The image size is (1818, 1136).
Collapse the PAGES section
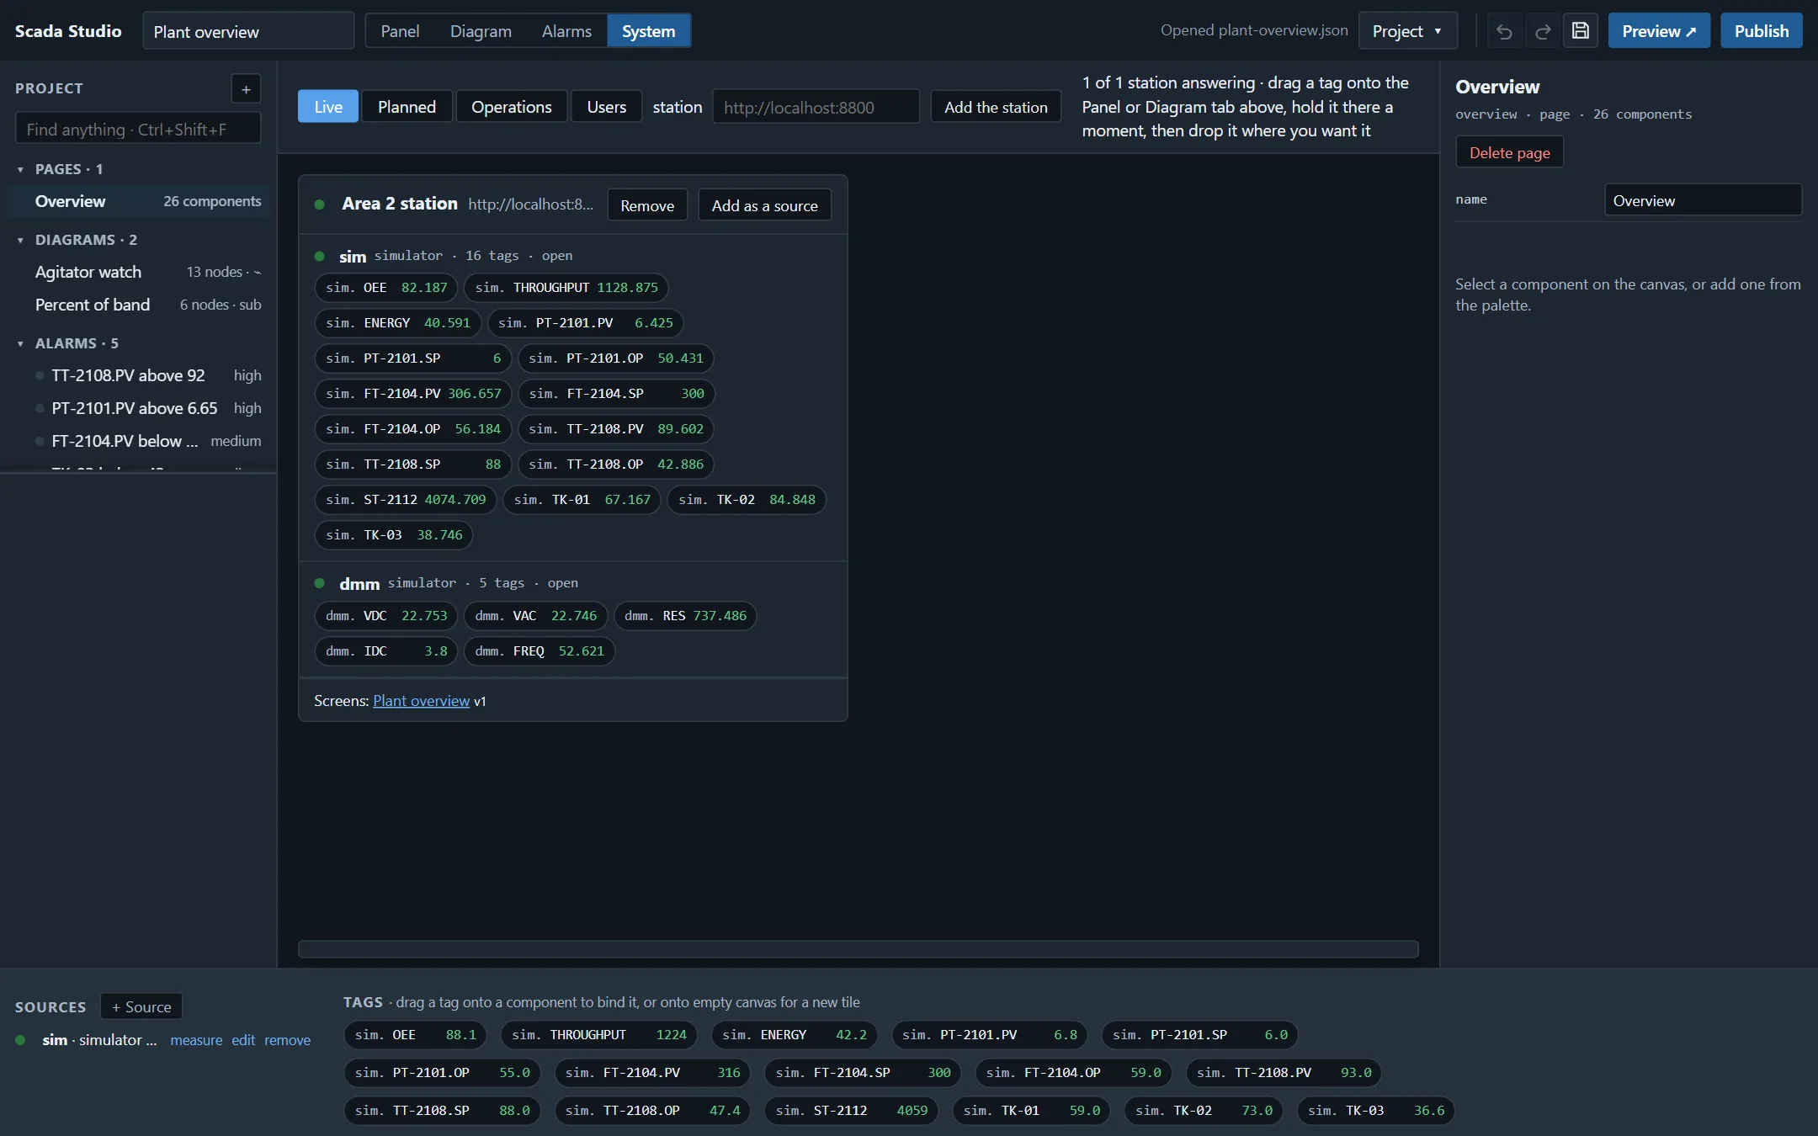20,169
